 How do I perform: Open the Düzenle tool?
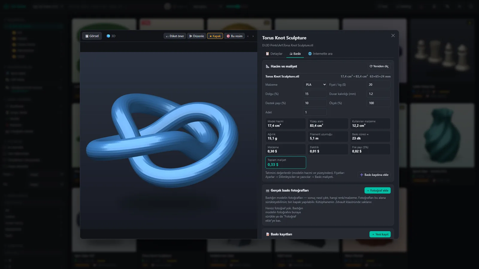point(196,36)
